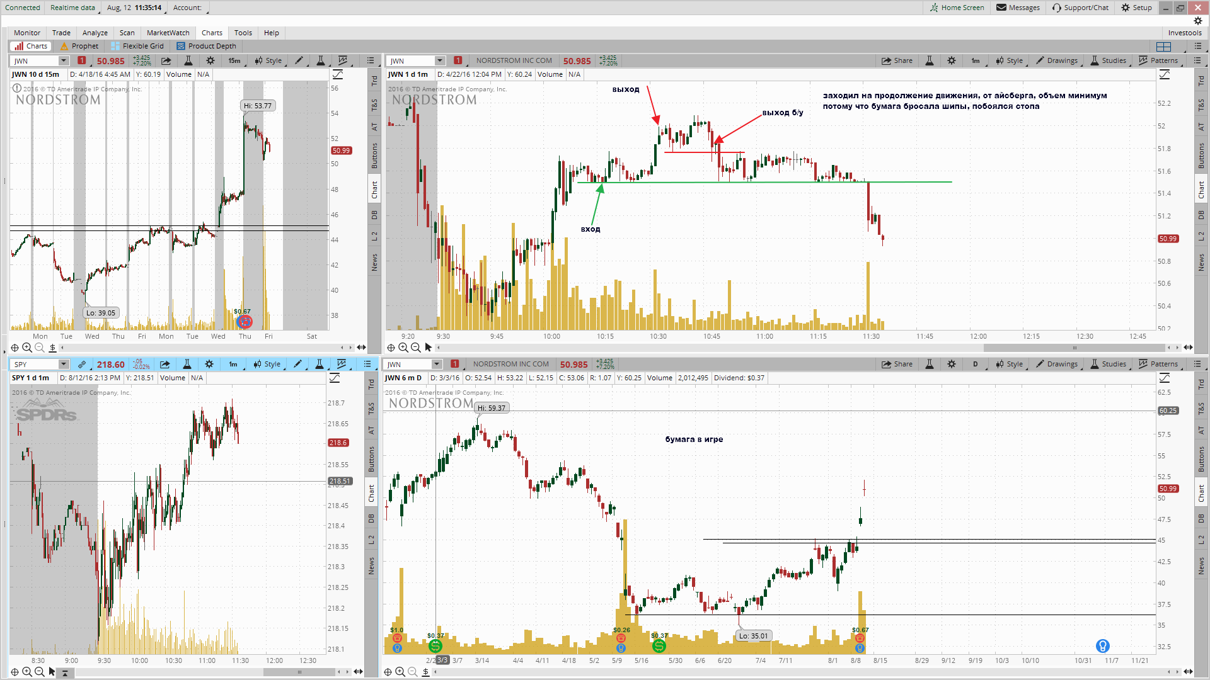Image resolution: width=1210 pixels, height=680 pixels.
Task: Click pencil drawings icon in top-left chart
Action: (299, 60)
